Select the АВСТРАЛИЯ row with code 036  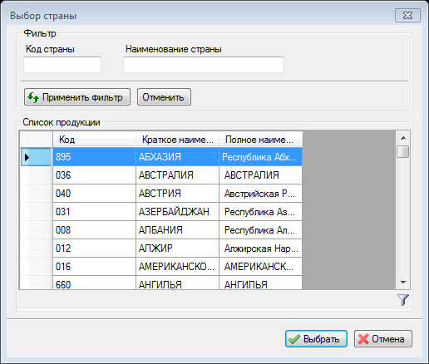177,175
